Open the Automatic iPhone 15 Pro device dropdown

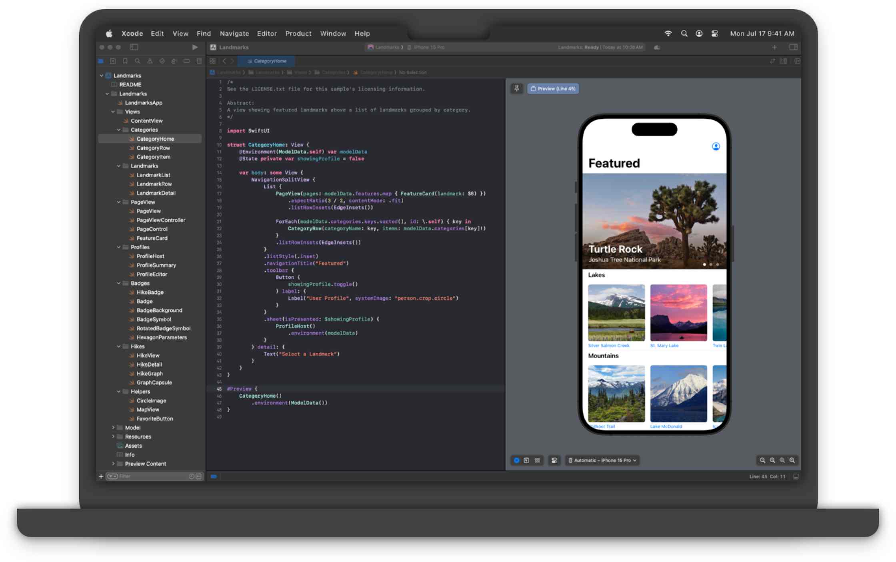pyautogui.click(x=602, y=460)
